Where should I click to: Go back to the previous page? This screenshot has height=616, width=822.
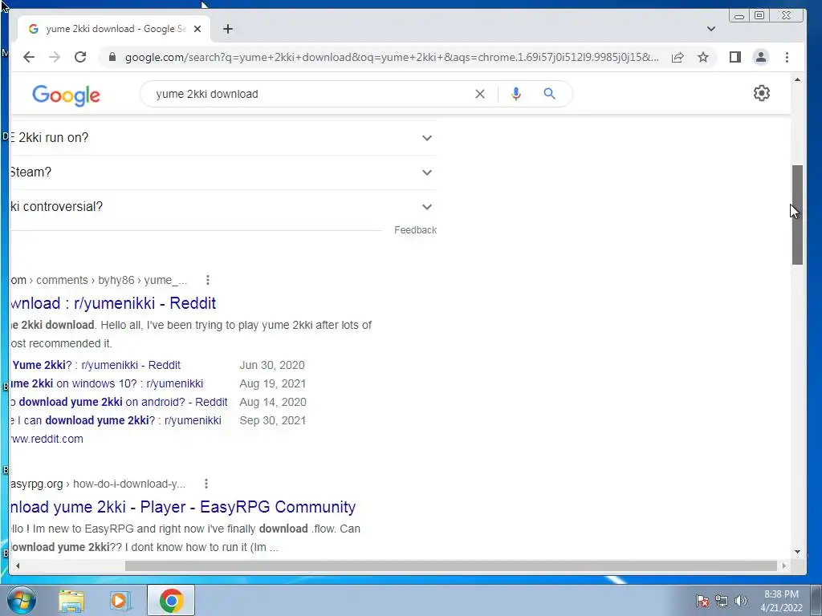coord(29,57)
